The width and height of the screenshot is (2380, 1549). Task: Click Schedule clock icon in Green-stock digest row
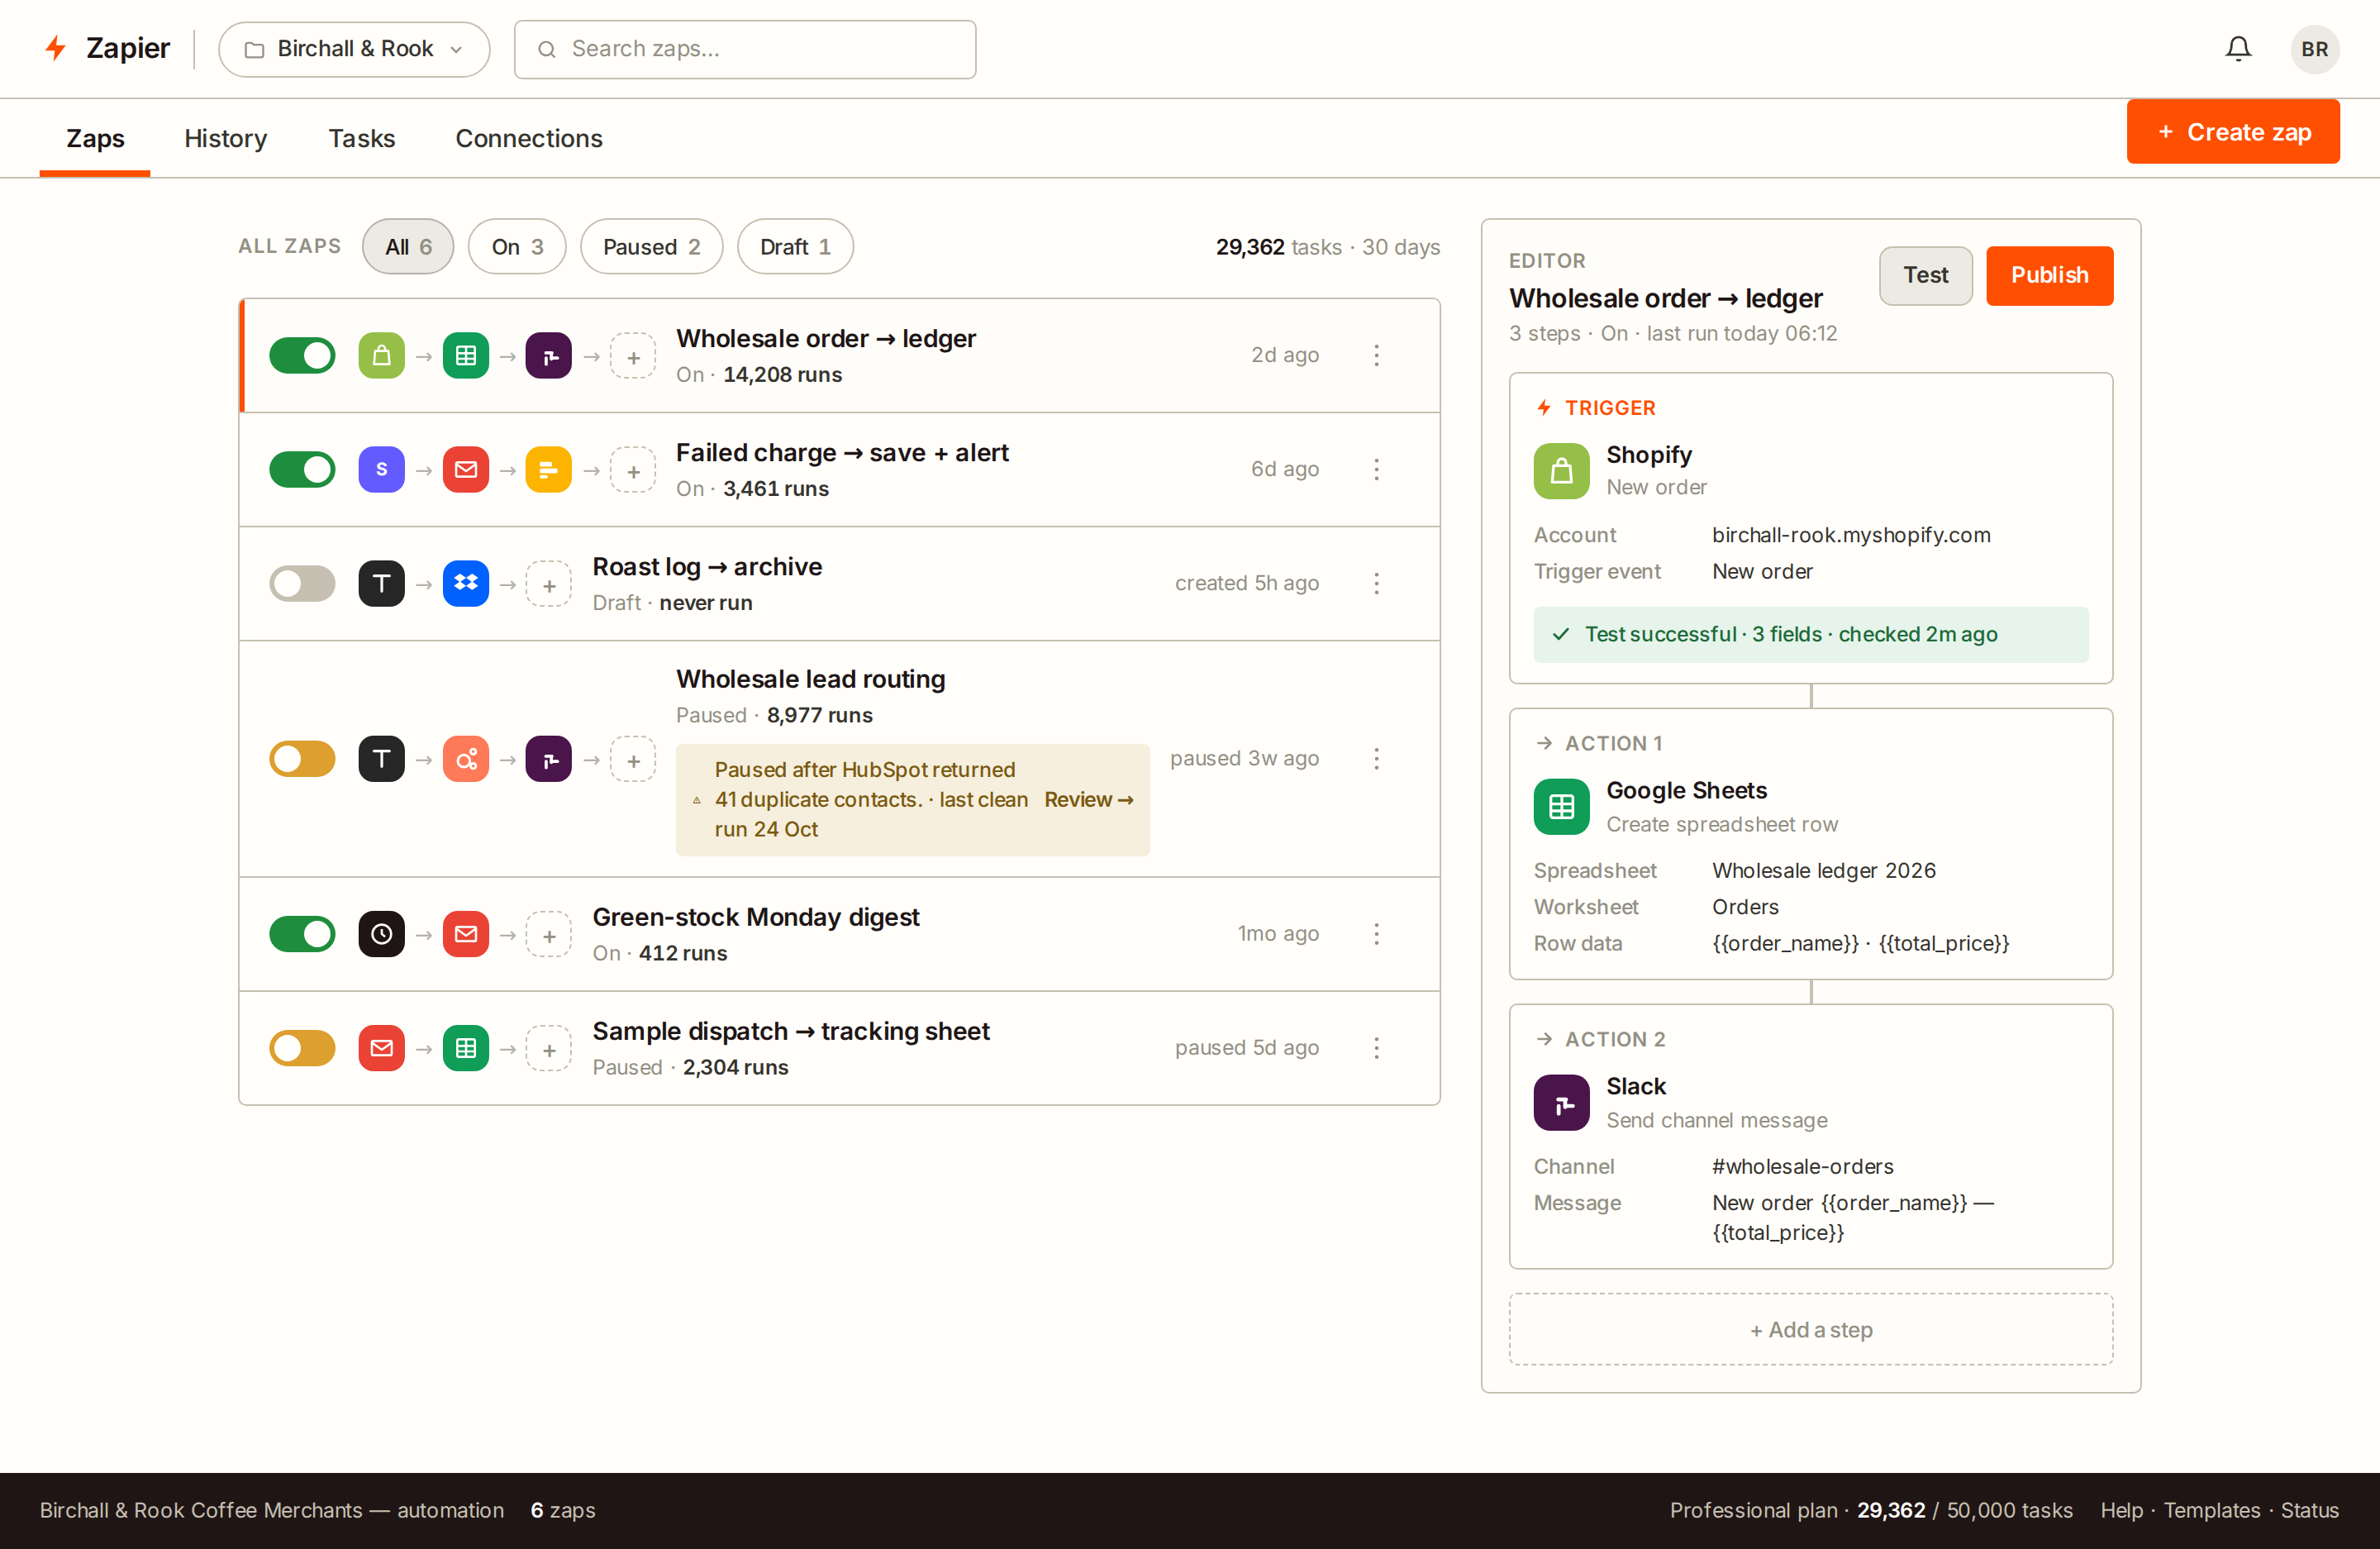(x=381, y=934)
